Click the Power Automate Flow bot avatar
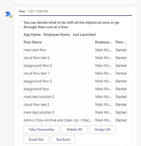Viewport: 141px width, 146px height. 8,14
